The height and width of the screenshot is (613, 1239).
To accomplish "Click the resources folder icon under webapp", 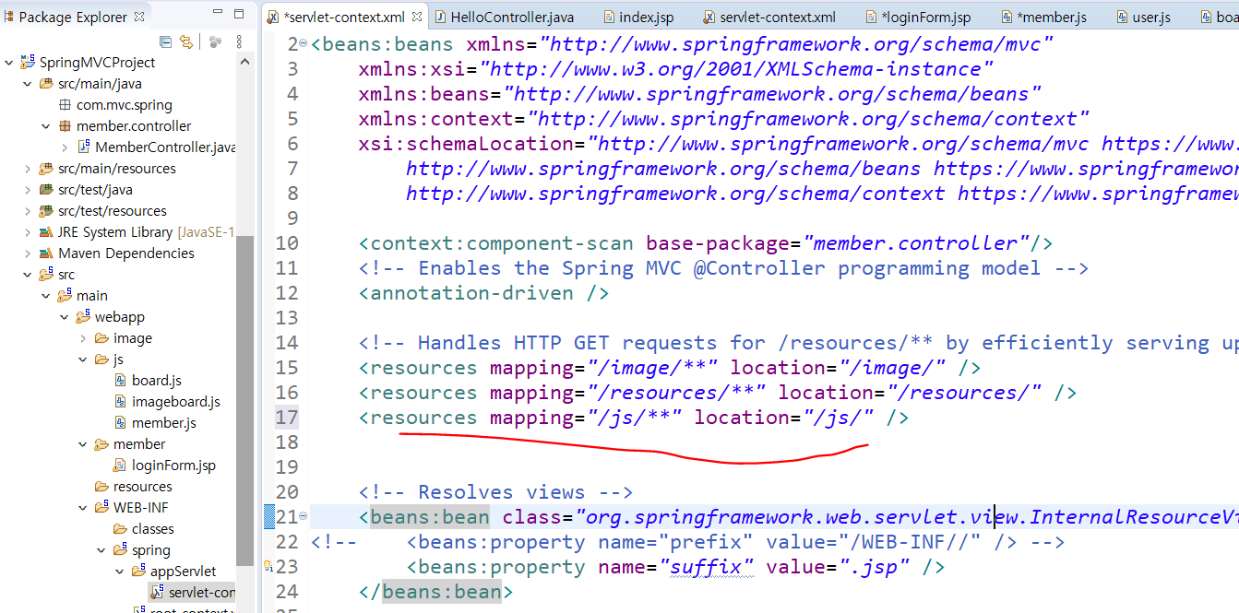I will [101, 487].
